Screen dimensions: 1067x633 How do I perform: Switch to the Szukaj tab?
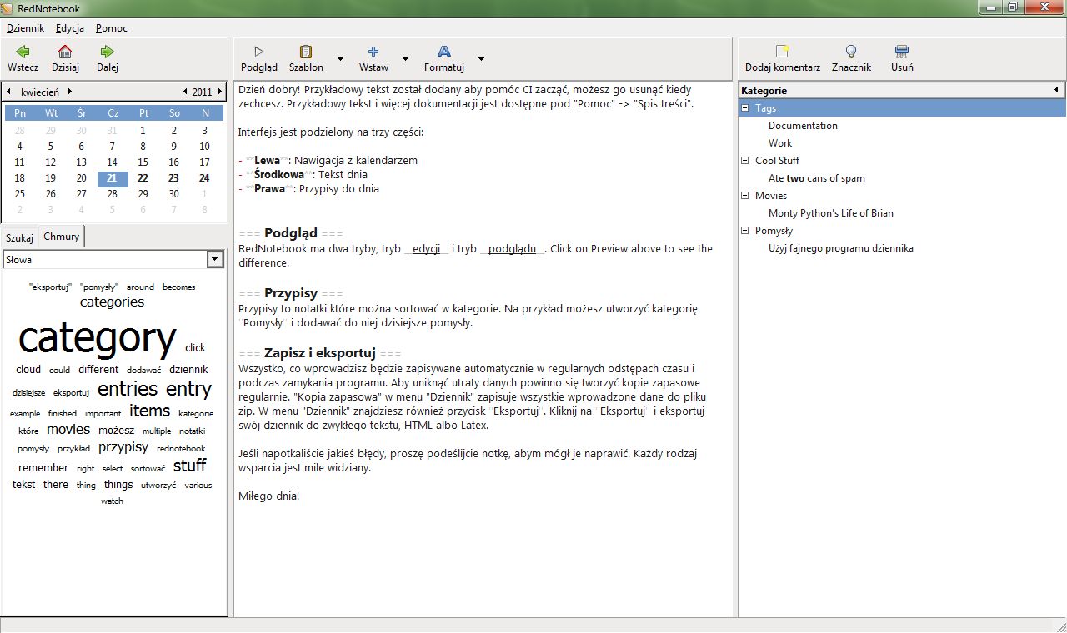[19, 237]
